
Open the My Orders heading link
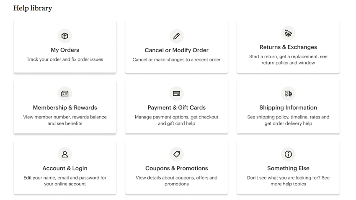65,50
